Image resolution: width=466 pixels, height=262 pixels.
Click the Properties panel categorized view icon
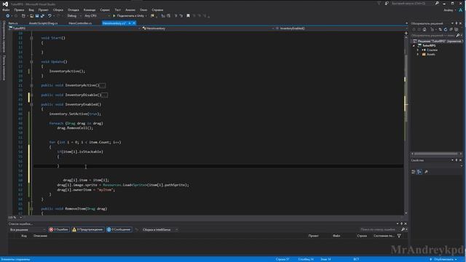(414, 172)
